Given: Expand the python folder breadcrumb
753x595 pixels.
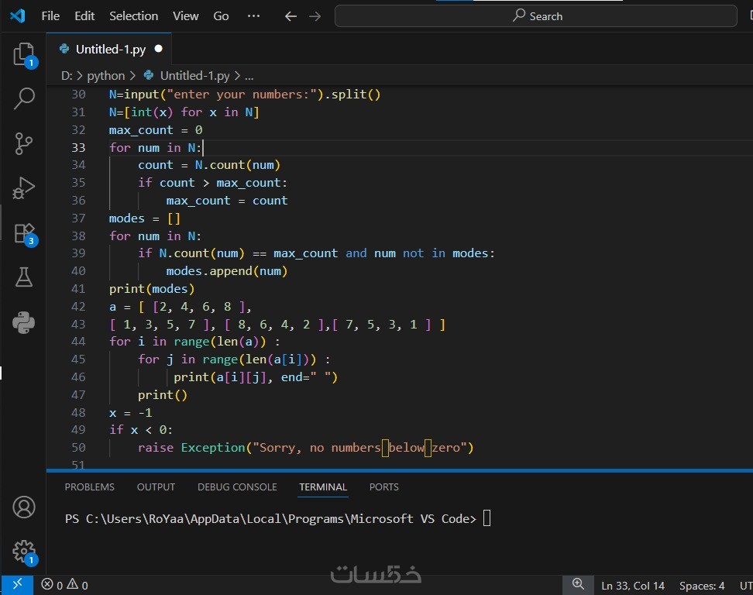Looking at the screenshot, I should point(105,76).
